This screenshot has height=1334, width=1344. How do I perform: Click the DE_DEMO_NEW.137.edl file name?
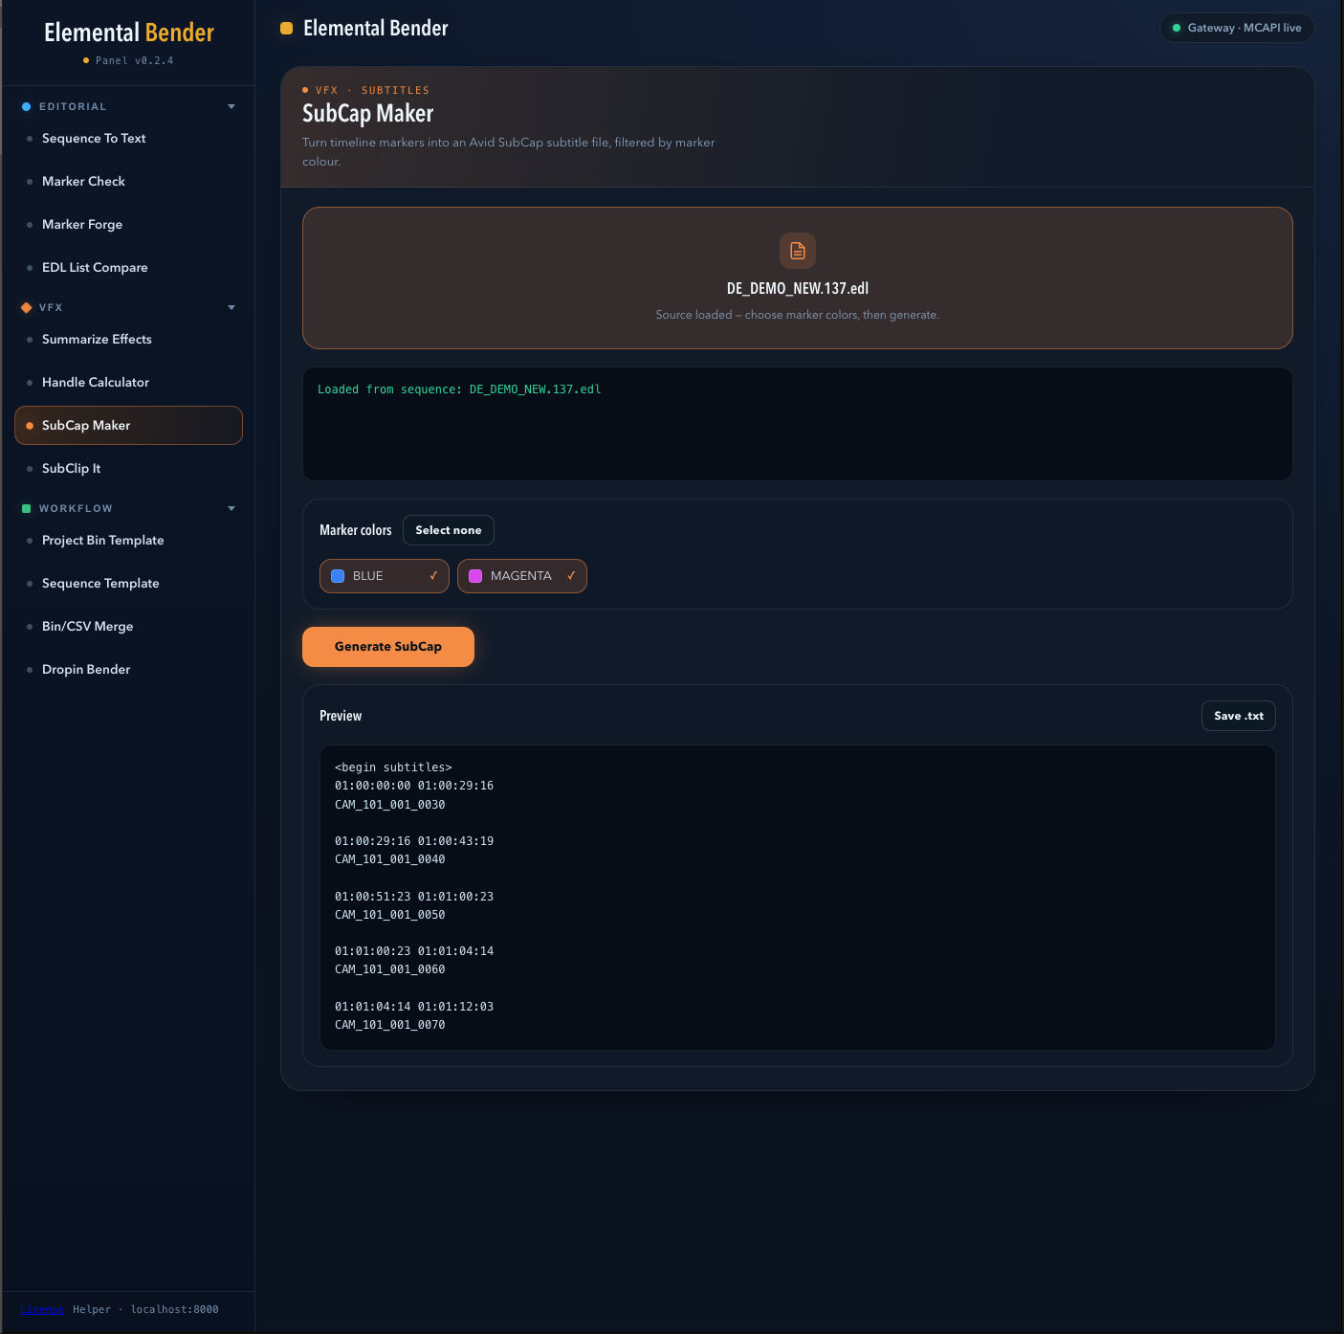tap(798, 288)
